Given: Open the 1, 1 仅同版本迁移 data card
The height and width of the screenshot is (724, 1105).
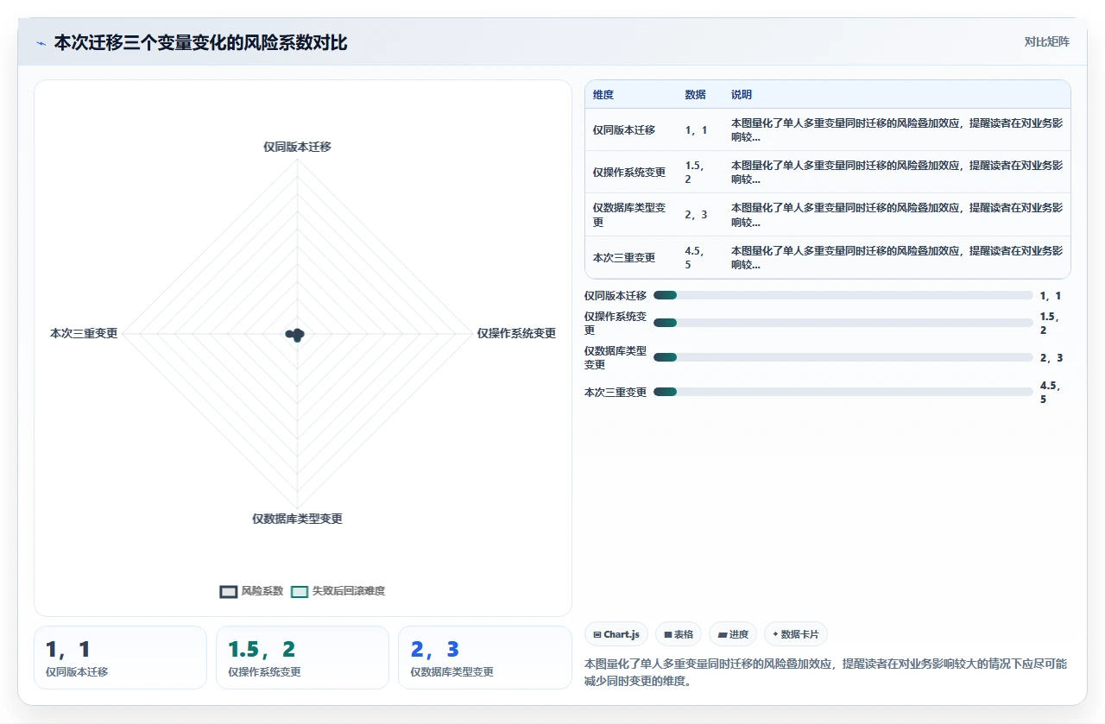Looking at the screenshot, I should [120, 658].
